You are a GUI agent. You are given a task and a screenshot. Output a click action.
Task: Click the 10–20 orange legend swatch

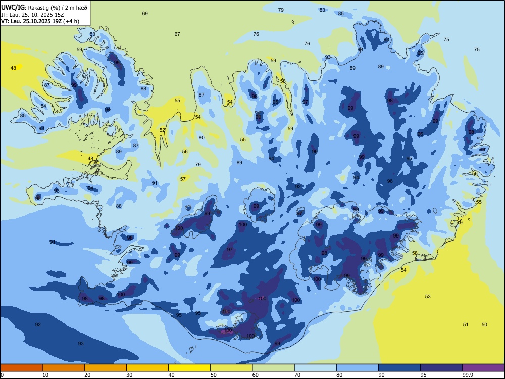[64, 368]
